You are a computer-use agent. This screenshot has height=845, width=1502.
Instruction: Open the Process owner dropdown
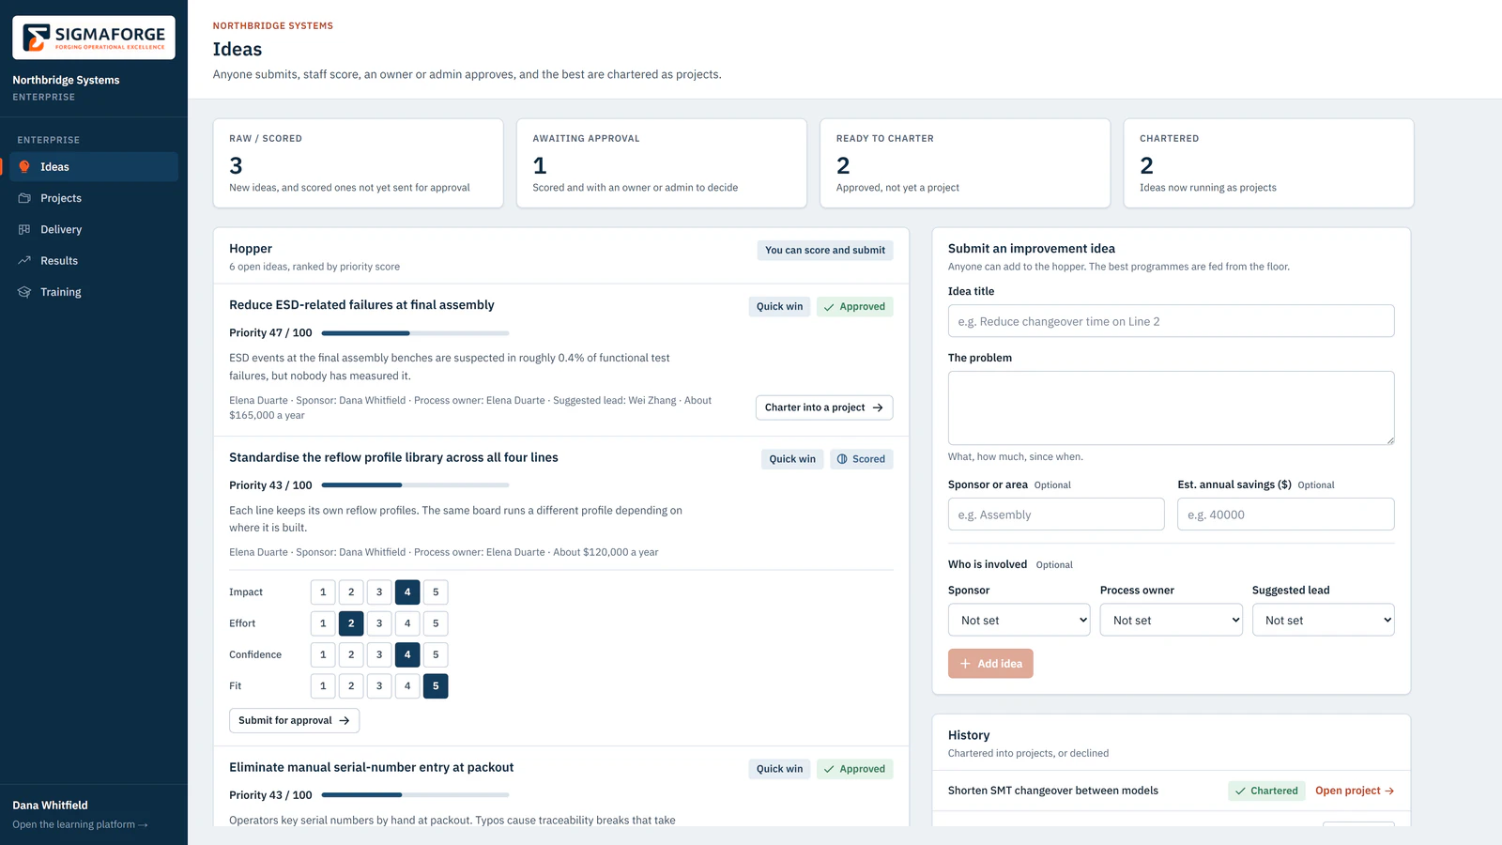pos(1172,621)
